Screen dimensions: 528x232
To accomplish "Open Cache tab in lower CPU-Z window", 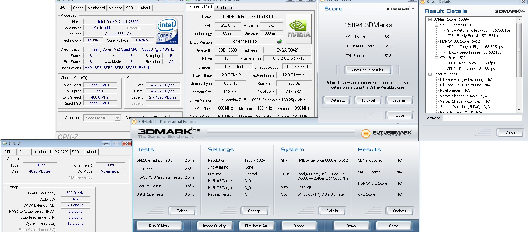I will (x=24, y=152).
